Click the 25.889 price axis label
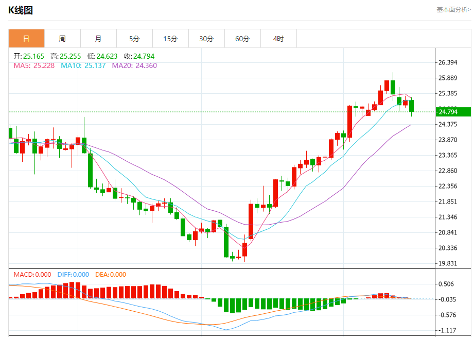 448,78
